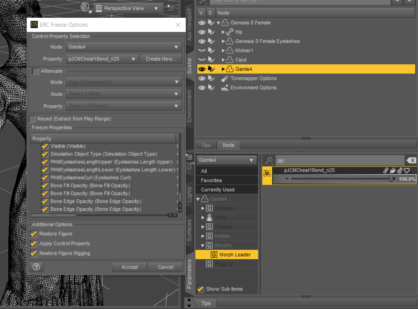The height and width of the screenshot is (309, 418).
Task: Click the yellow [M] morph tag icon
Action: (x=267, y=174)
